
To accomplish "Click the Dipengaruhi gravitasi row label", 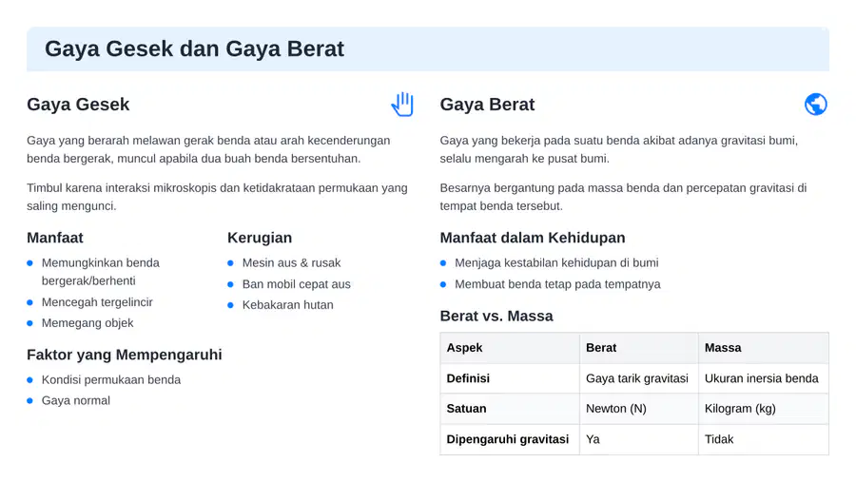I will pos(508,439).
